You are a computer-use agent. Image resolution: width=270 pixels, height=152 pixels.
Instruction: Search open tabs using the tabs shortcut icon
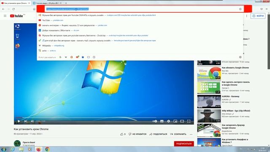coord(88,57)
